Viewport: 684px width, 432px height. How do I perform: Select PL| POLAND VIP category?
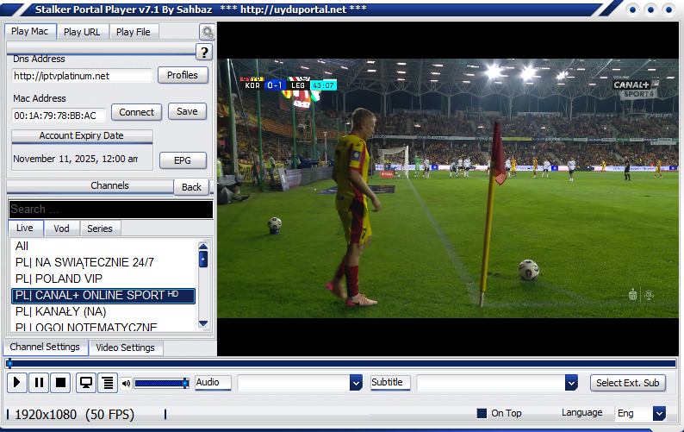(x=103, y=279)
